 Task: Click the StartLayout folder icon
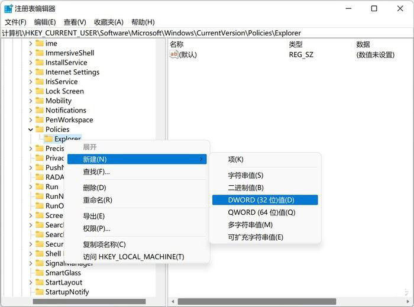40,282
